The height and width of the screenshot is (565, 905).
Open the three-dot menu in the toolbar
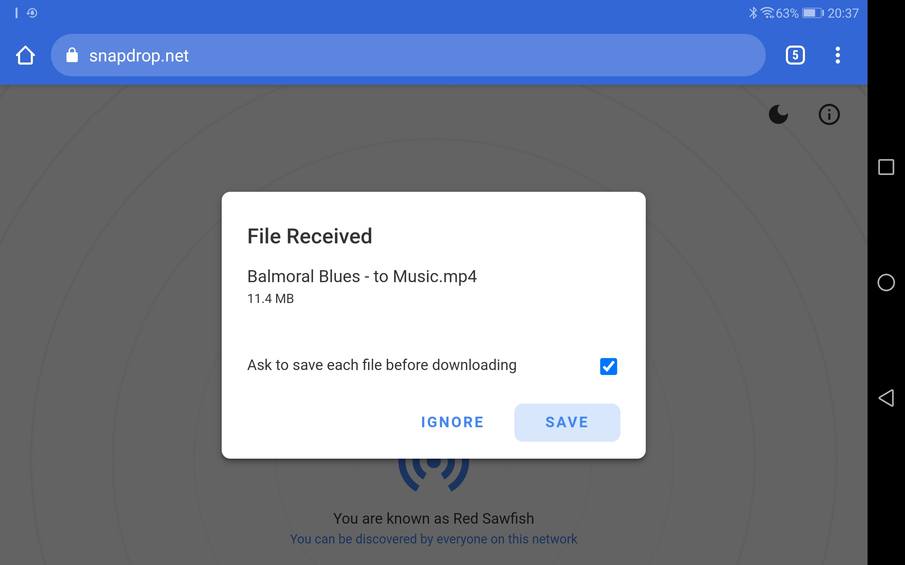[838, 55]
